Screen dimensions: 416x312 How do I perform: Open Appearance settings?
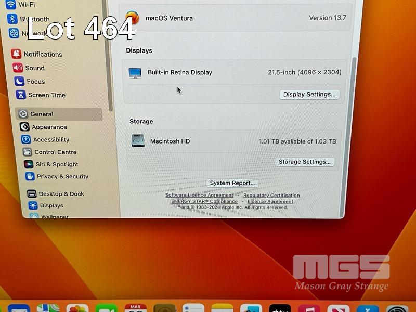click(49, 127)
